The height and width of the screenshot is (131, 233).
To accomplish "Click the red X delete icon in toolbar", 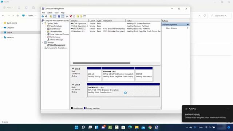I will [x=71, y=16].
